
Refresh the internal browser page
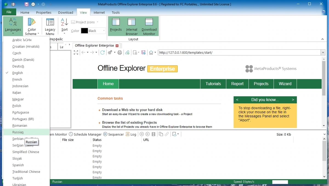pos(103,53)
